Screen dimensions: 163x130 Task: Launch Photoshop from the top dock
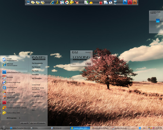point(125,2)
